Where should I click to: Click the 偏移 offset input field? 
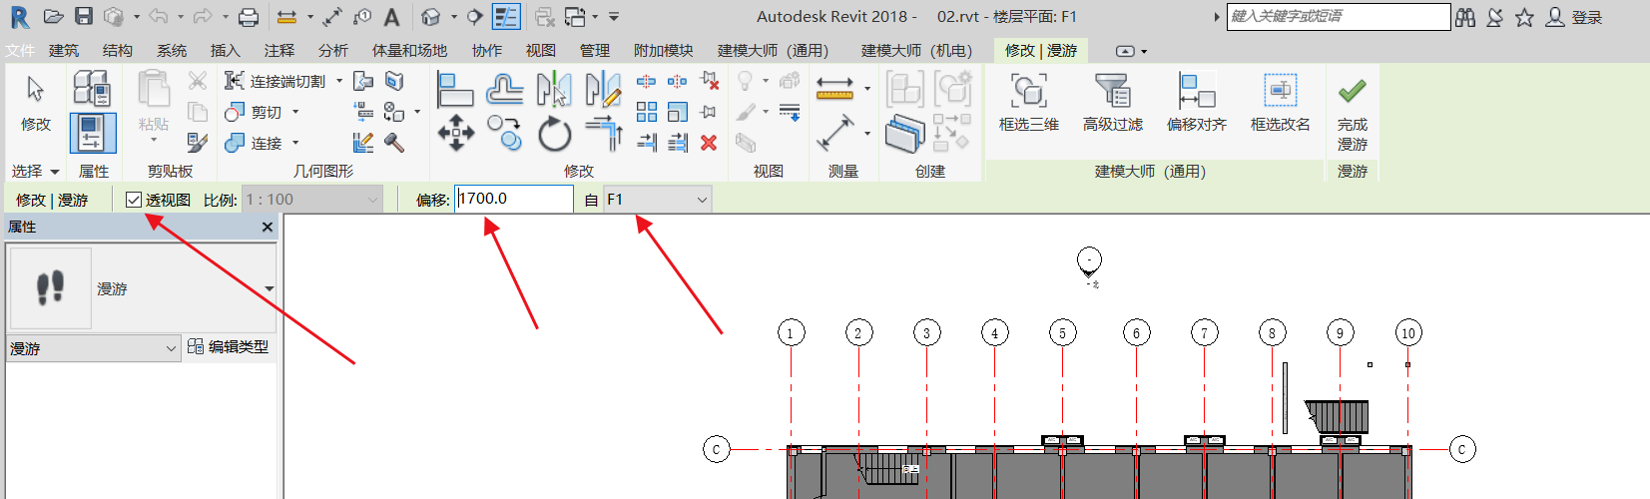513,199
